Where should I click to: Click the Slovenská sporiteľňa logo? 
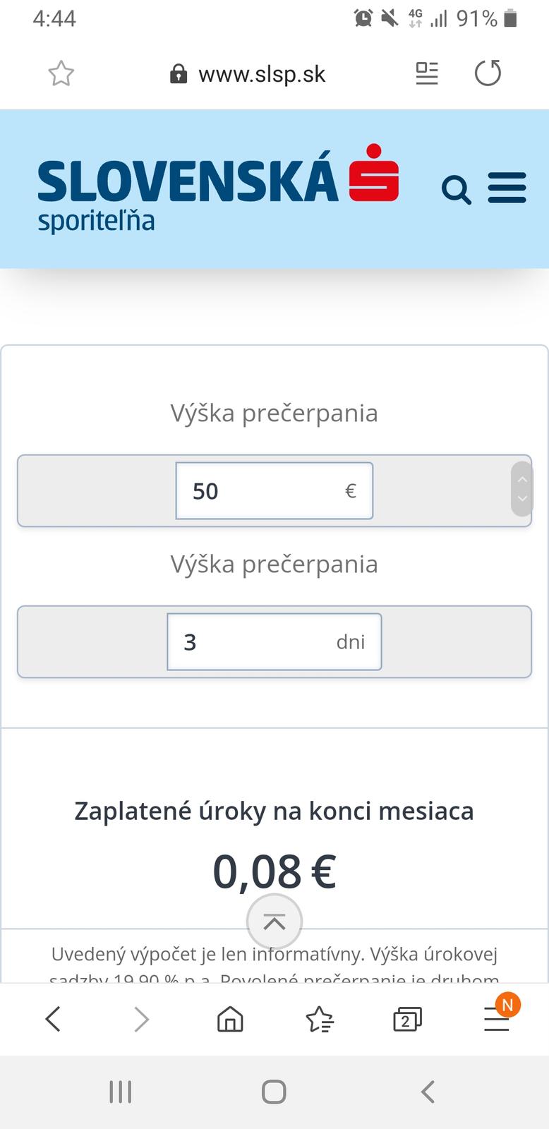pos(218,188)
